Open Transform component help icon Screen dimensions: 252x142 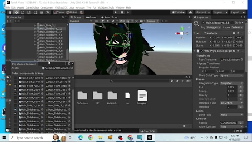[x=234, y=33]
